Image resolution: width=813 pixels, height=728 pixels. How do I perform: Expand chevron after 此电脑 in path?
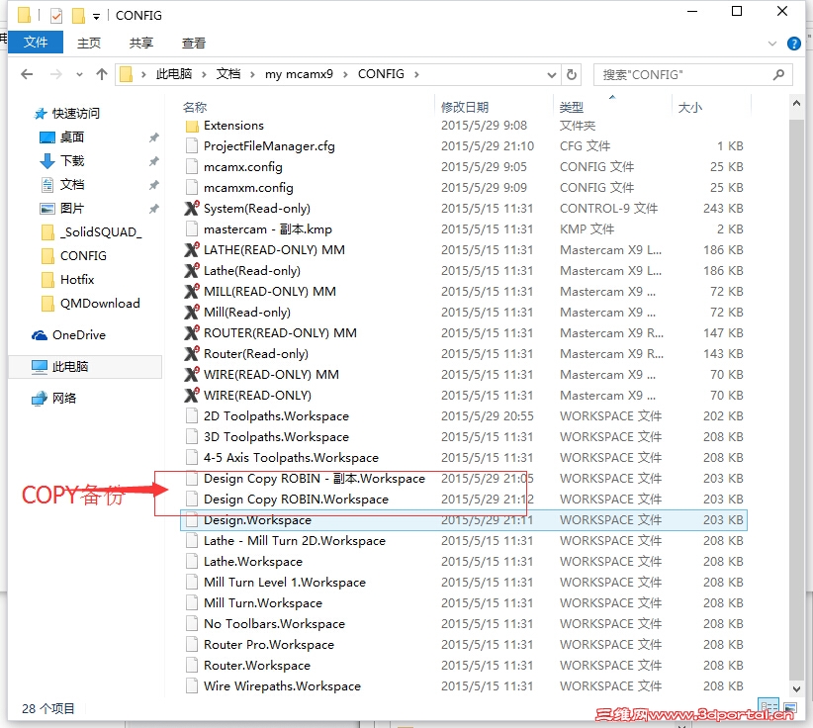click(x=205, y=74)
